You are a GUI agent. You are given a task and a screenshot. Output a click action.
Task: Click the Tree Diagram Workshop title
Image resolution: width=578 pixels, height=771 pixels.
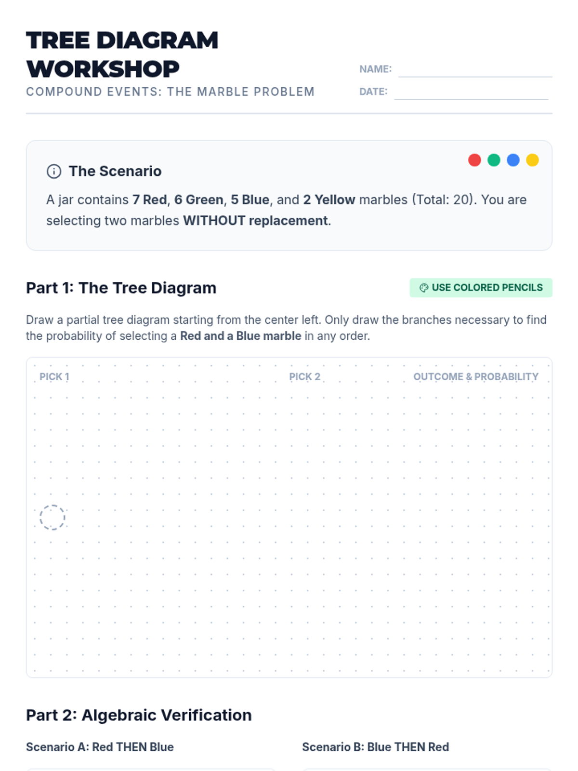click(x=122, y=54)
